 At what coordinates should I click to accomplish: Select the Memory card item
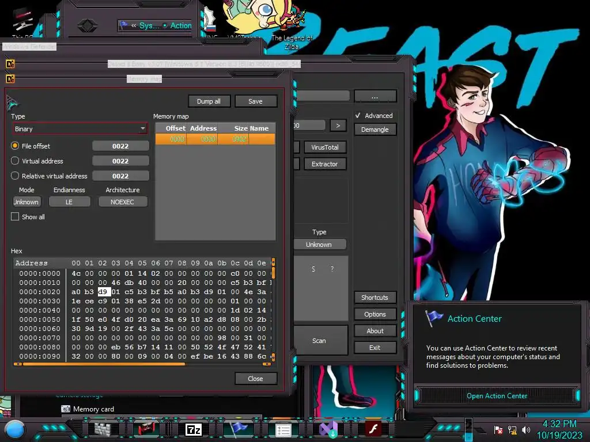[93, 409]
